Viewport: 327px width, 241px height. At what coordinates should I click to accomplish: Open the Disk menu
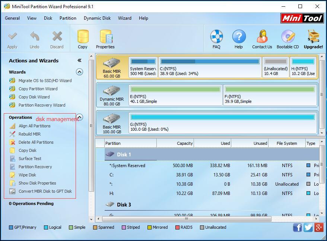pos(48,18)
